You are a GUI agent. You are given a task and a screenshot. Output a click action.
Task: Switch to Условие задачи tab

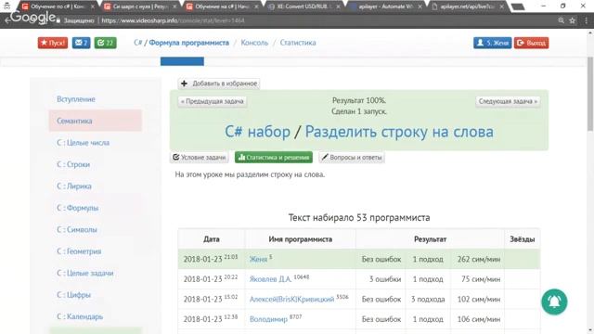(x=200, y=157)
